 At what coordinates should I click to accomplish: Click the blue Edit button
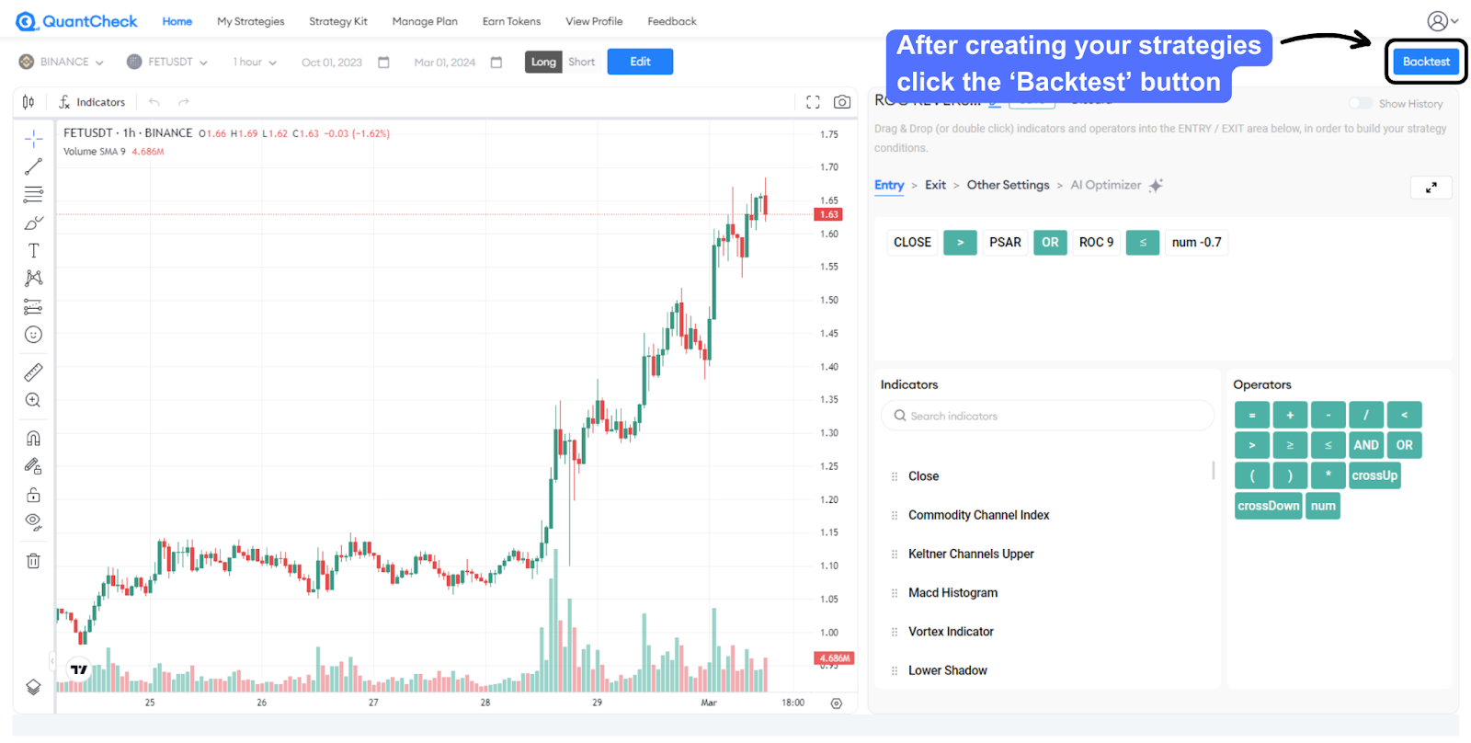tap(640, 62)
